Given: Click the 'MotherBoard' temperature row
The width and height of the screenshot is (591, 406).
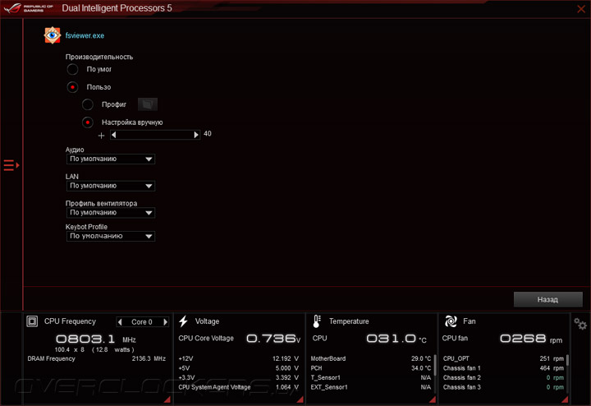Looking at the screenshot, I should point(371,358).
